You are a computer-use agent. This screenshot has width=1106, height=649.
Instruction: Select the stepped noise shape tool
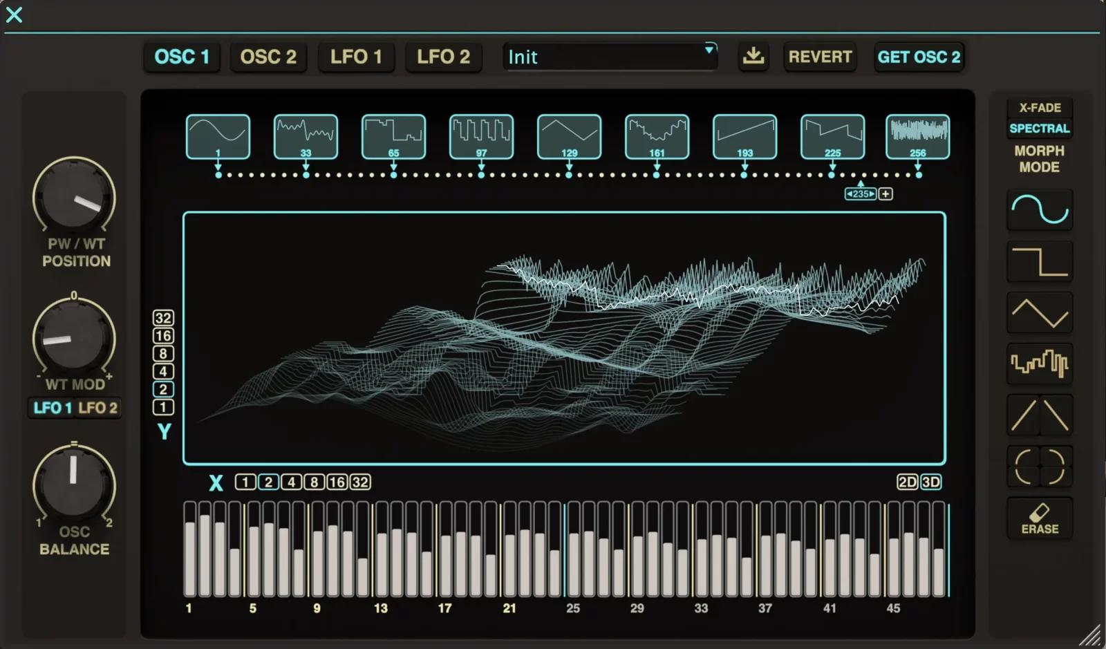tap(1040, 364)
